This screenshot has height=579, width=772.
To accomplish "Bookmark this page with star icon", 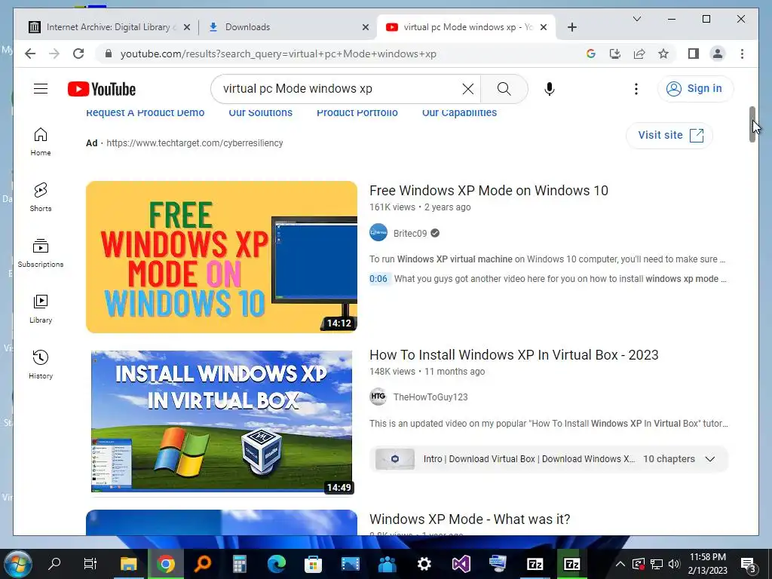I will (x=663, y=54).
